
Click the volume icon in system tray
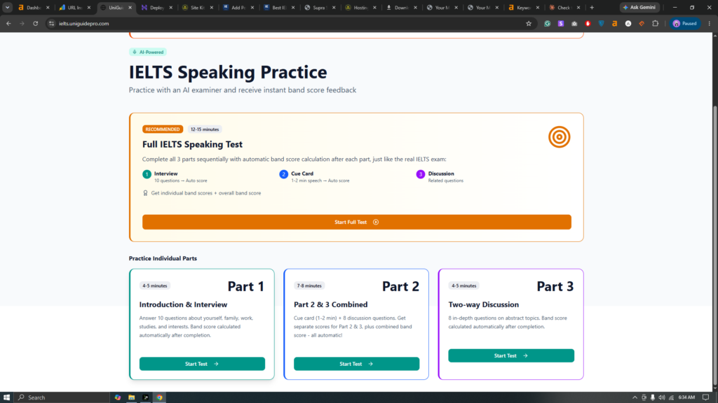pyautogui.click(x=662, y=397)
